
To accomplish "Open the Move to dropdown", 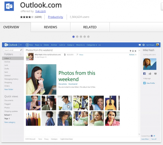I will pos(80,45).
